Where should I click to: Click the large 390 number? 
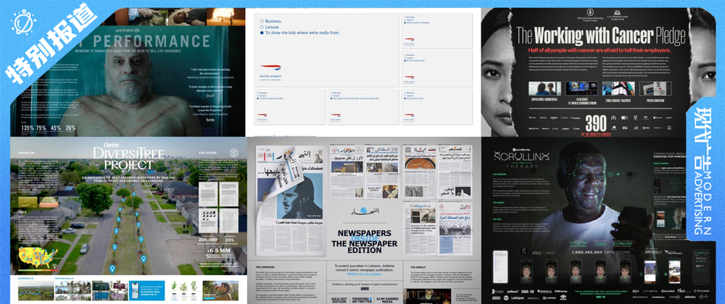tap(597, 123)
